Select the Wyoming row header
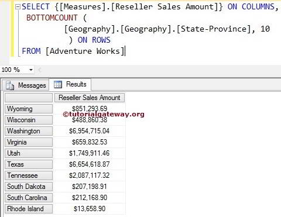Screen dimensions: 281x217 pos(29,109)
